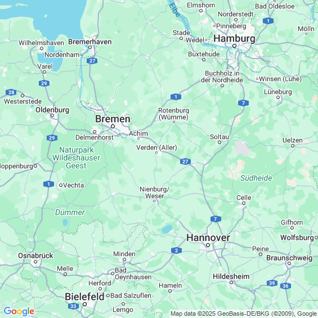Click the A33 highway shield near Bielefeld
318x318 pixels.
coord(73,306)
